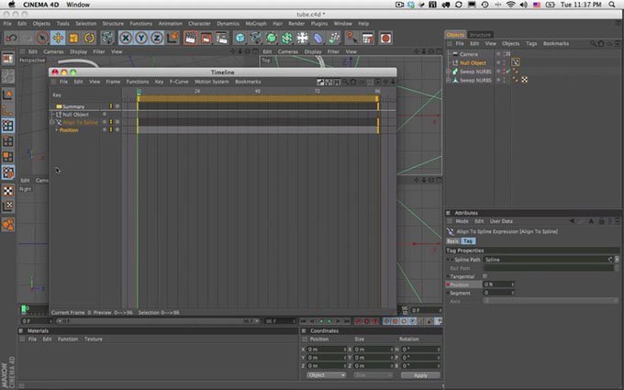This screenshot has height=390, width=624.
Task: Toggle X-axis lock
Action: point(126,39)
